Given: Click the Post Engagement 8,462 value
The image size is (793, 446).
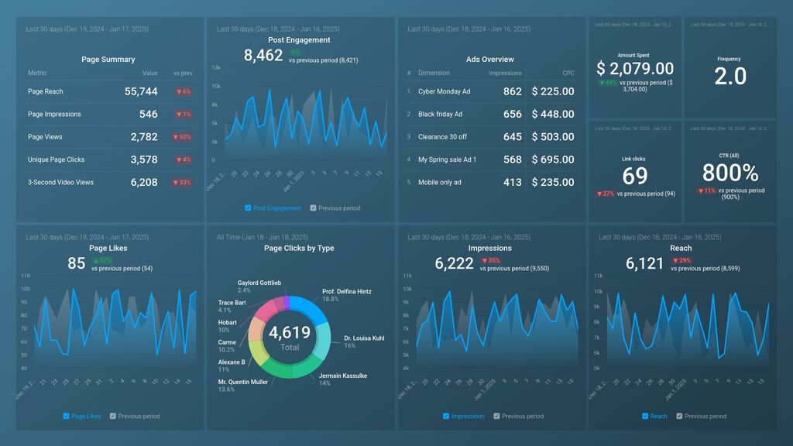Looking at the screenshot, I should (263, 55).
